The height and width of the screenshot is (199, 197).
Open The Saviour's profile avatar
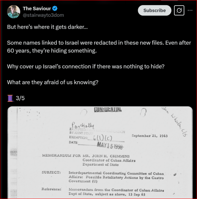[x=14, y=12]
